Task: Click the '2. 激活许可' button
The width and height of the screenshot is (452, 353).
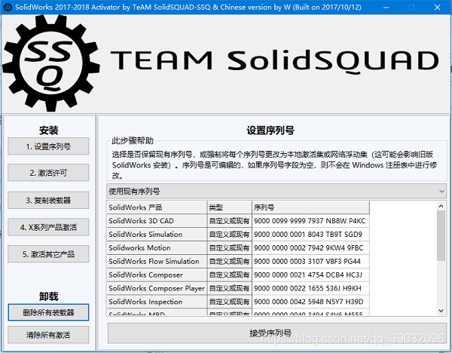Action: [x=48, y=173]
